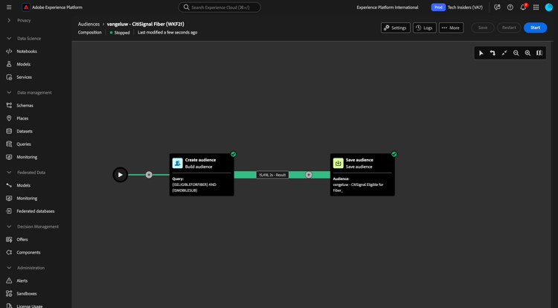
Task: Open the user profile avatar
Action: coord(549,7)
